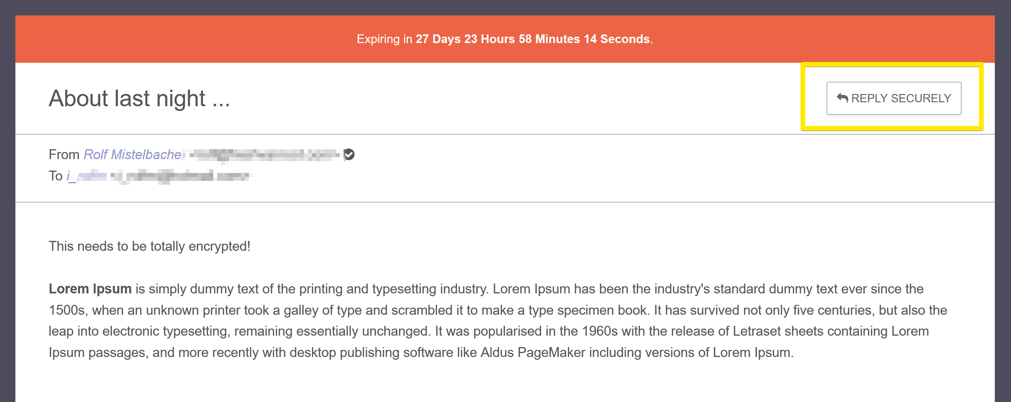Click the verified checkmark badge beside sender
This screenshot has height=402, width=1011.
pos(349,154)
